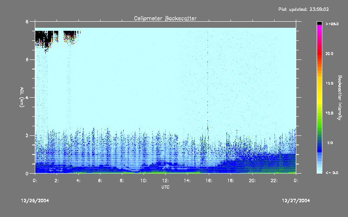The image size is (348, 217).
Task: Click the '2:' UTC hour tick label
Action: point(57,181)
